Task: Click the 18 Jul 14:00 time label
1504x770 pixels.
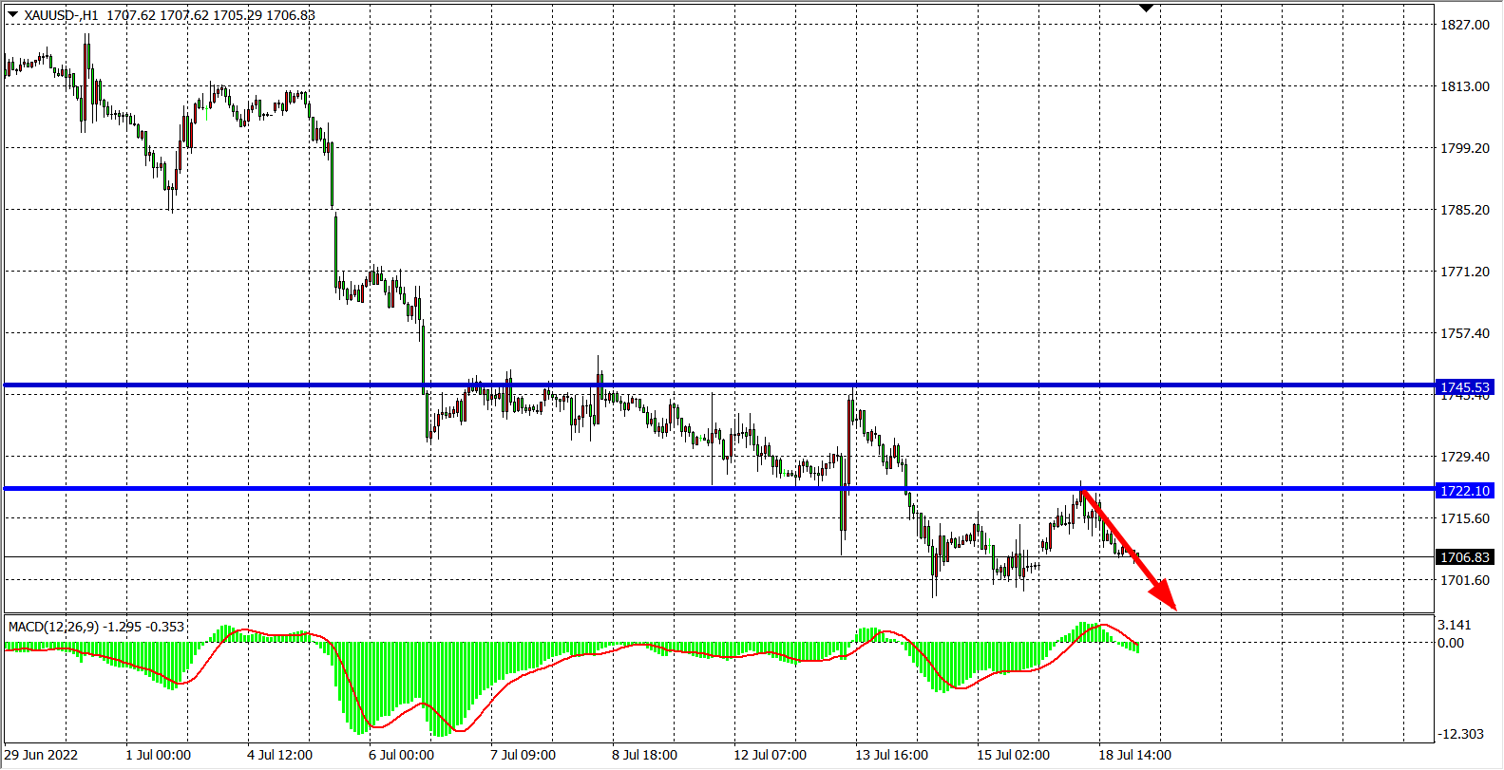Action: pyautogui.click(x=1134, y=755)
